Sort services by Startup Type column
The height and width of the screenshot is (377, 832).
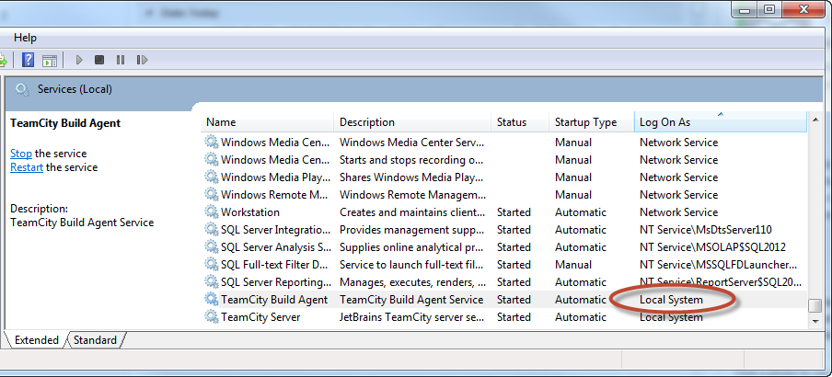click(x=585, y=122)
